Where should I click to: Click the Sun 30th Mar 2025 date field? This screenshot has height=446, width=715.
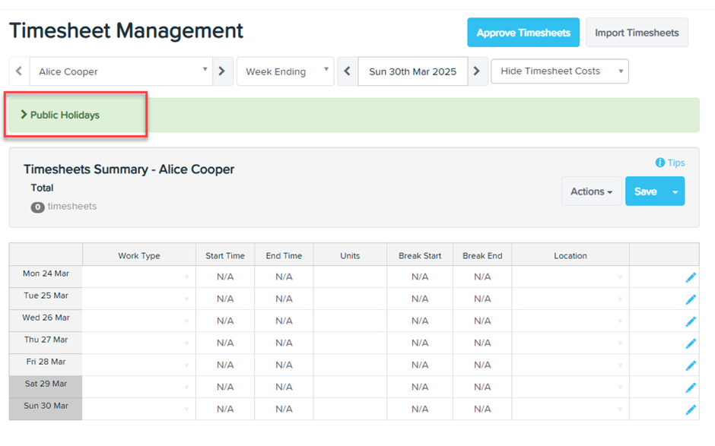click(412, 71)
